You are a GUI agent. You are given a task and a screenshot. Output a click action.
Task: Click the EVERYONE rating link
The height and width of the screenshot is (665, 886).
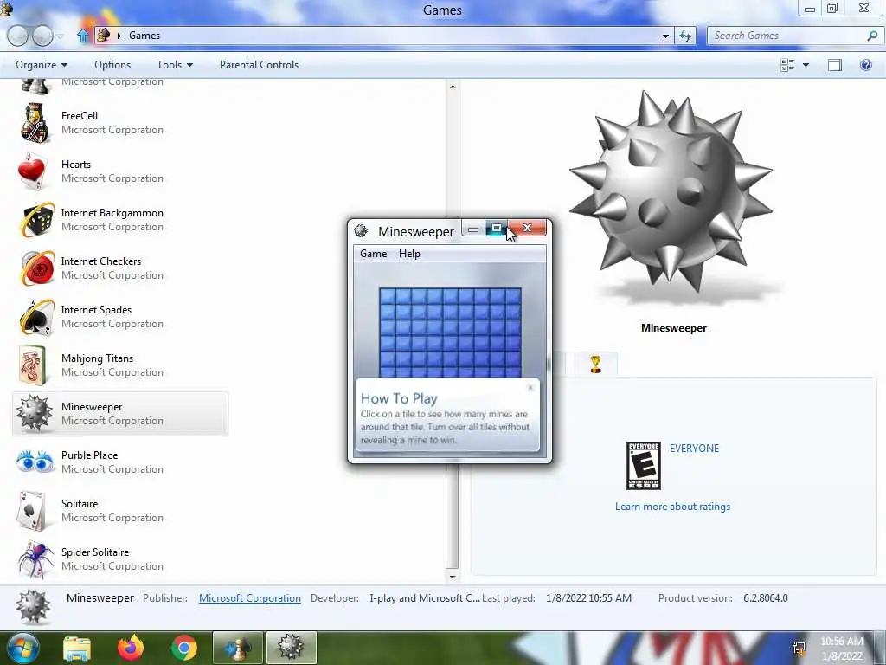[x=695, y=449]
